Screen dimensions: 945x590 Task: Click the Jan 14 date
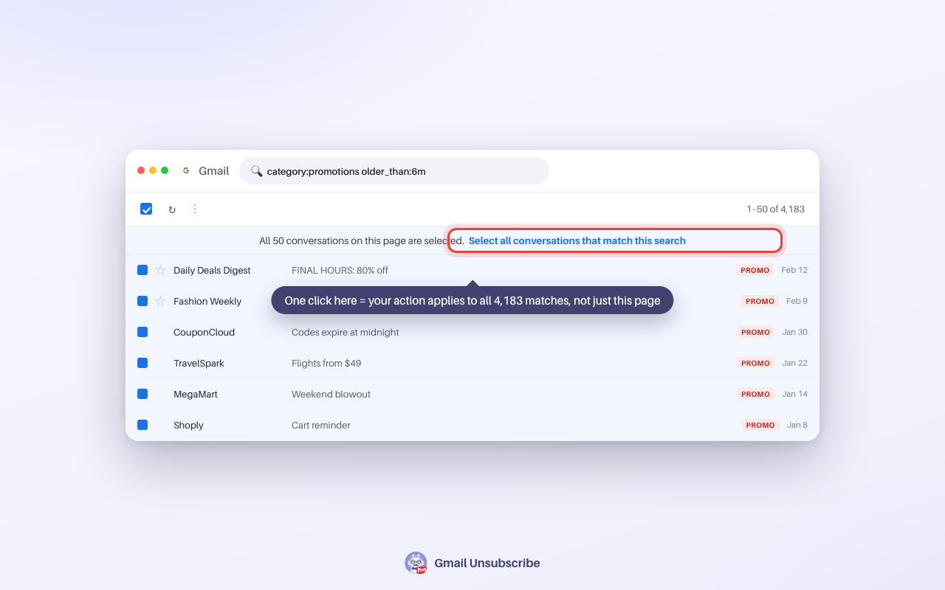point(794,394)
